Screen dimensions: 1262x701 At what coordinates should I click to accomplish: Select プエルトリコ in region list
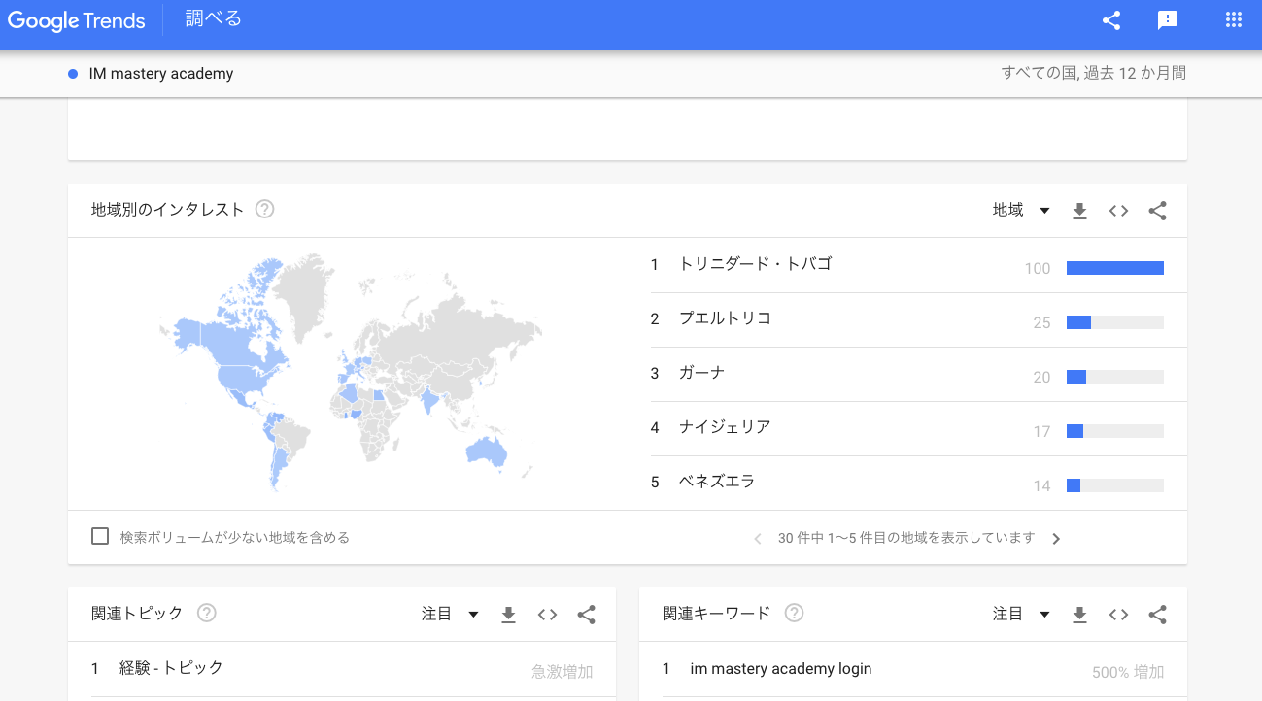pos(725,318)
